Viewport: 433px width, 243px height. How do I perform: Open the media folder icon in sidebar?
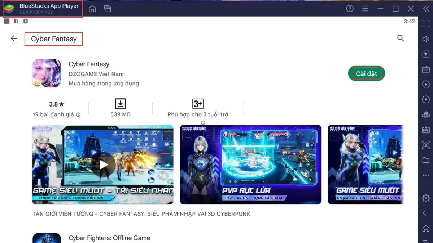click(x=426, y=160)
